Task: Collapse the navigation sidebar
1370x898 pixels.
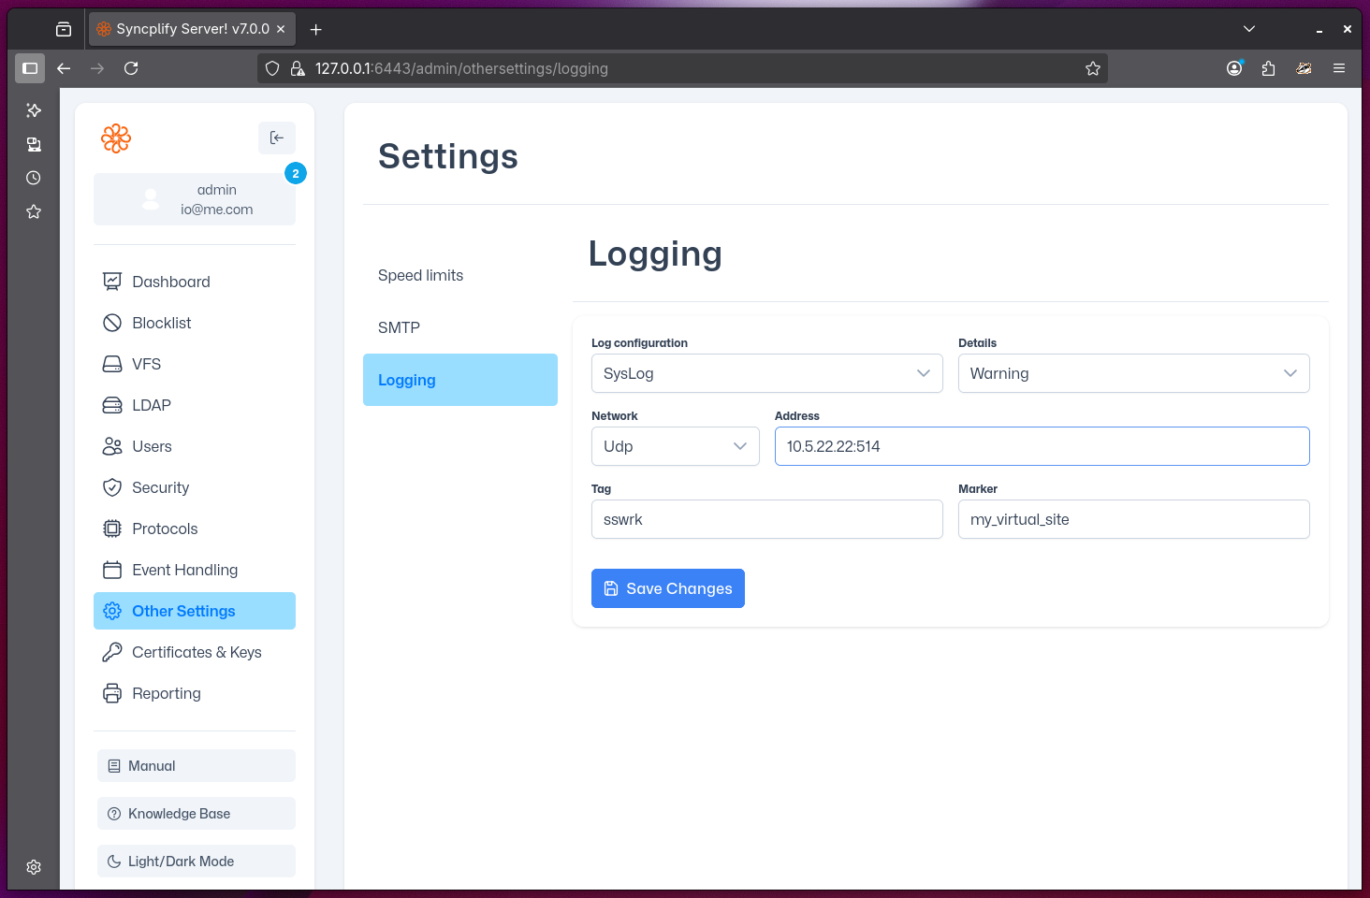Action: pyautogui.click(x=276, y=138)
